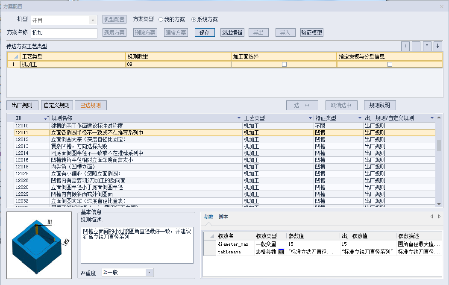This screenshot has height=285, width=449.
Task: Click the down arrow icon to move row down
Action: tap(438, 46)
